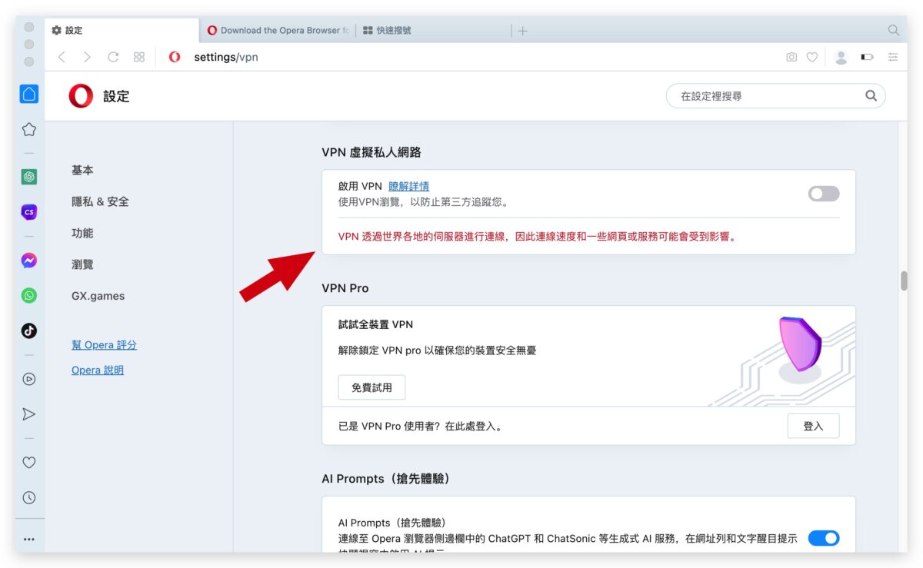Disable the AI Prompts toggle
The height and width of the screenshot is (568, 923).
point(823,538)
